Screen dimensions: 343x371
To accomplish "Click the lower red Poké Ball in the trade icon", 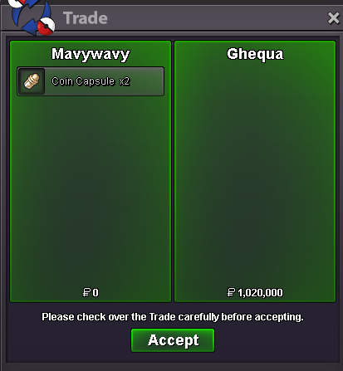I will [46, 27].
